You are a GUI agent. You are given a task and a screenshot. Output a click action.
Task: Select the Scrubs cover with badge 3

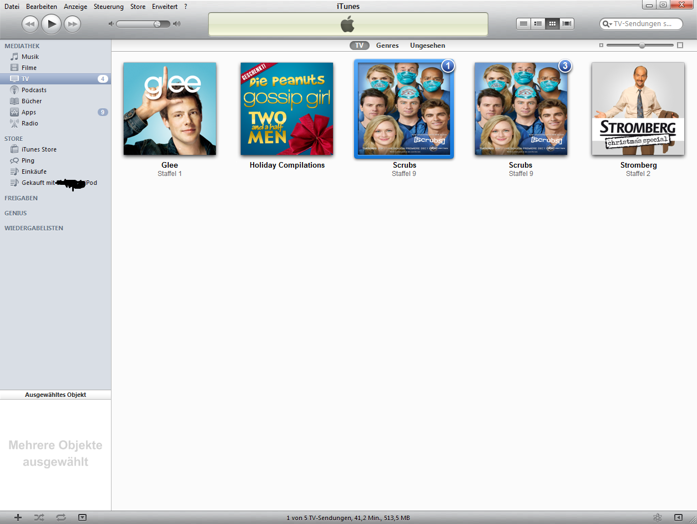tap(521, 109)
